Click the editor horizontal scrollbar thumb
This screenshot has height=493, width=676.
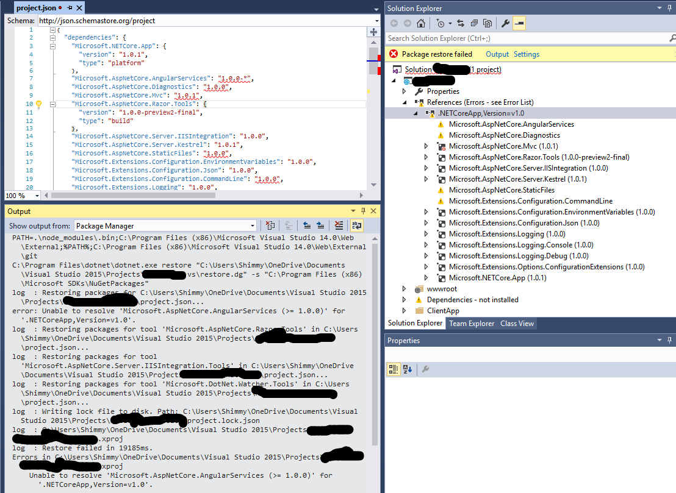[x=133, y=196]
